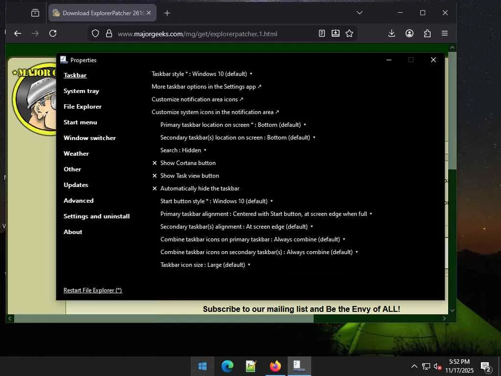Viewport: 501px width, 376px height.
Task: Minimize the Properties window
Action: pos(389,60)
